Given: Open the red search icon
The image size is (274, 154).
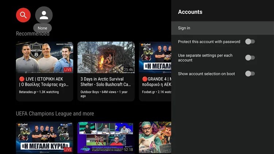Looking at the screenshot, I should pos(23,15).
